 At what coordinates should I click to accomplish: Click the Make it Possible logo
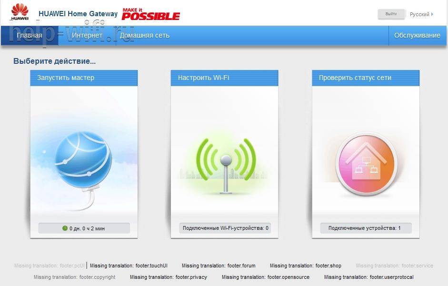click(151, 14)
